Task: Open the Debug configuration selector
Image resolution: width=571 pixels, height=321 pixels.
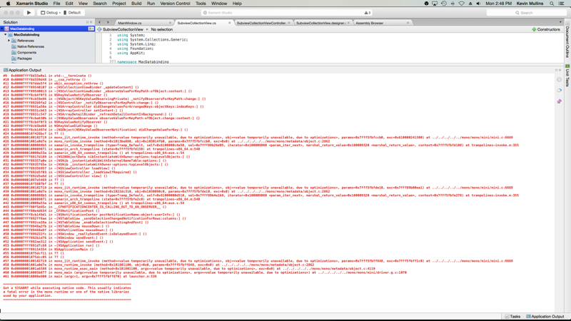Action: pyautogui.click(x=51, y=13)
